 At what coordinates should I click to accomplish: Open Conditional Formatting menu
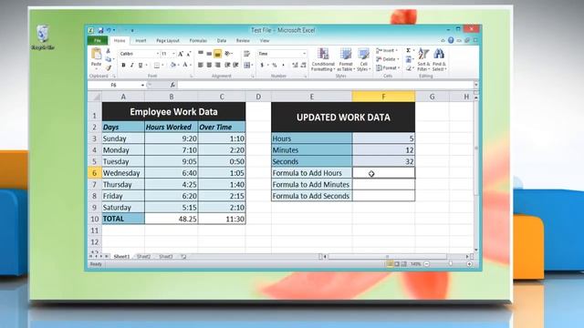[x=323, y=59]
